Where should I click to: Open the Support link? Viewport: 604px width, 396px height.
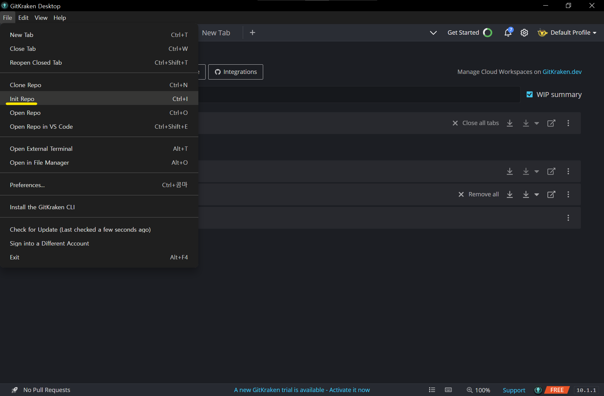coord(514,390)
